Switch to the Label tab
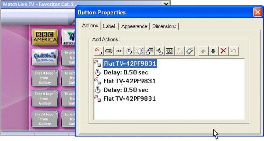Screen dimensions: 264x141 tap(109, 26)
